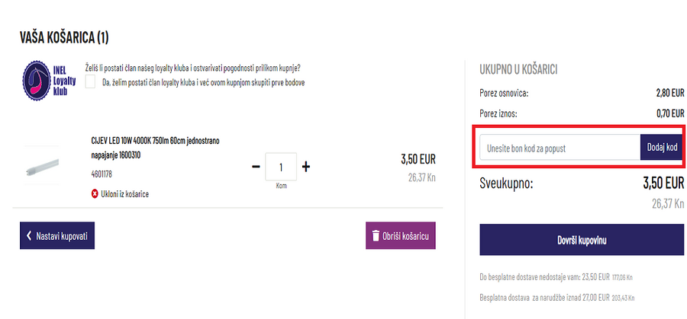Decrease quantity with the minus icon
Image resolution: width=687 pixels, height=319 pixels.
click(256, 167)
